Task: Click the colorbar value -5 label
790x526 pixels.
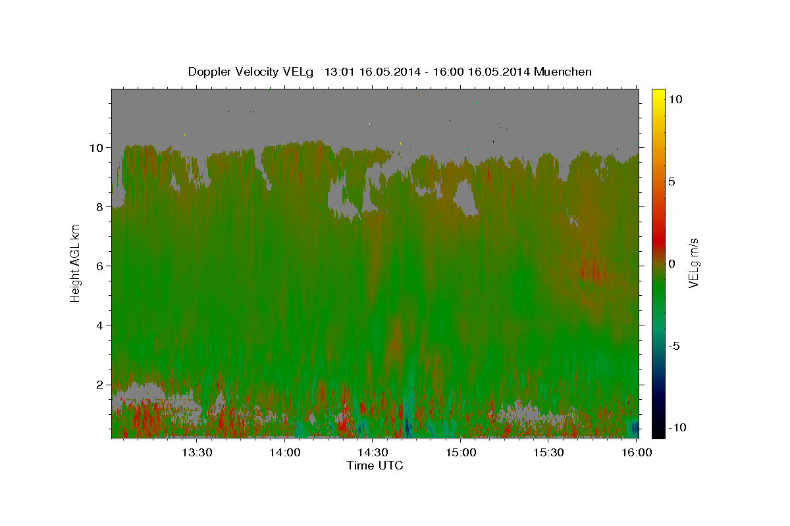Action: point(674,346)
